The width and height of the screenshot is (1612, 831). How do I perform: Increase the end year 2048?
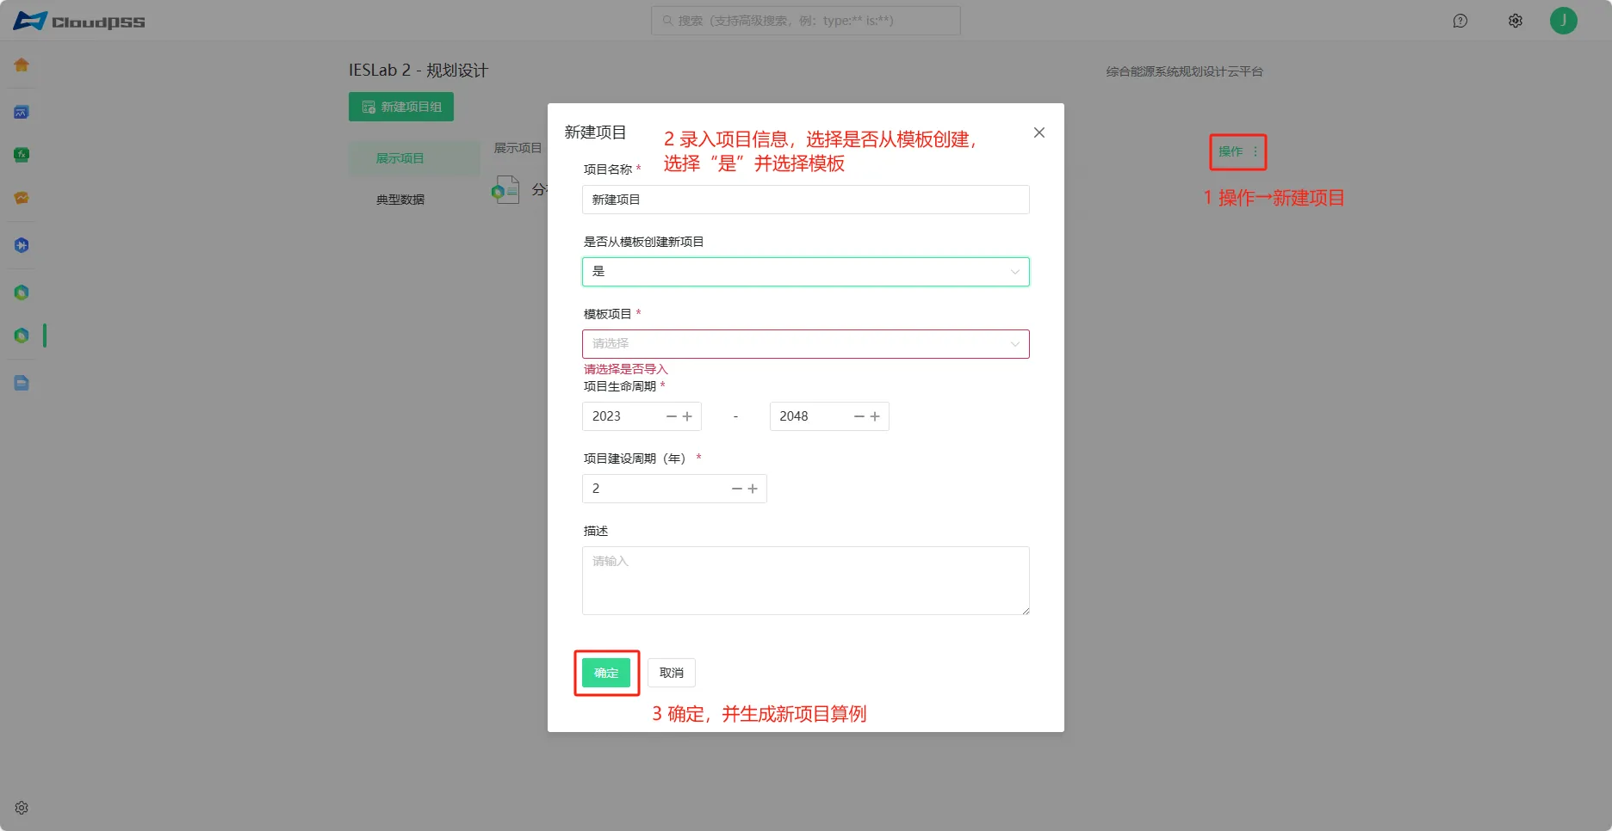coord(875,416)
